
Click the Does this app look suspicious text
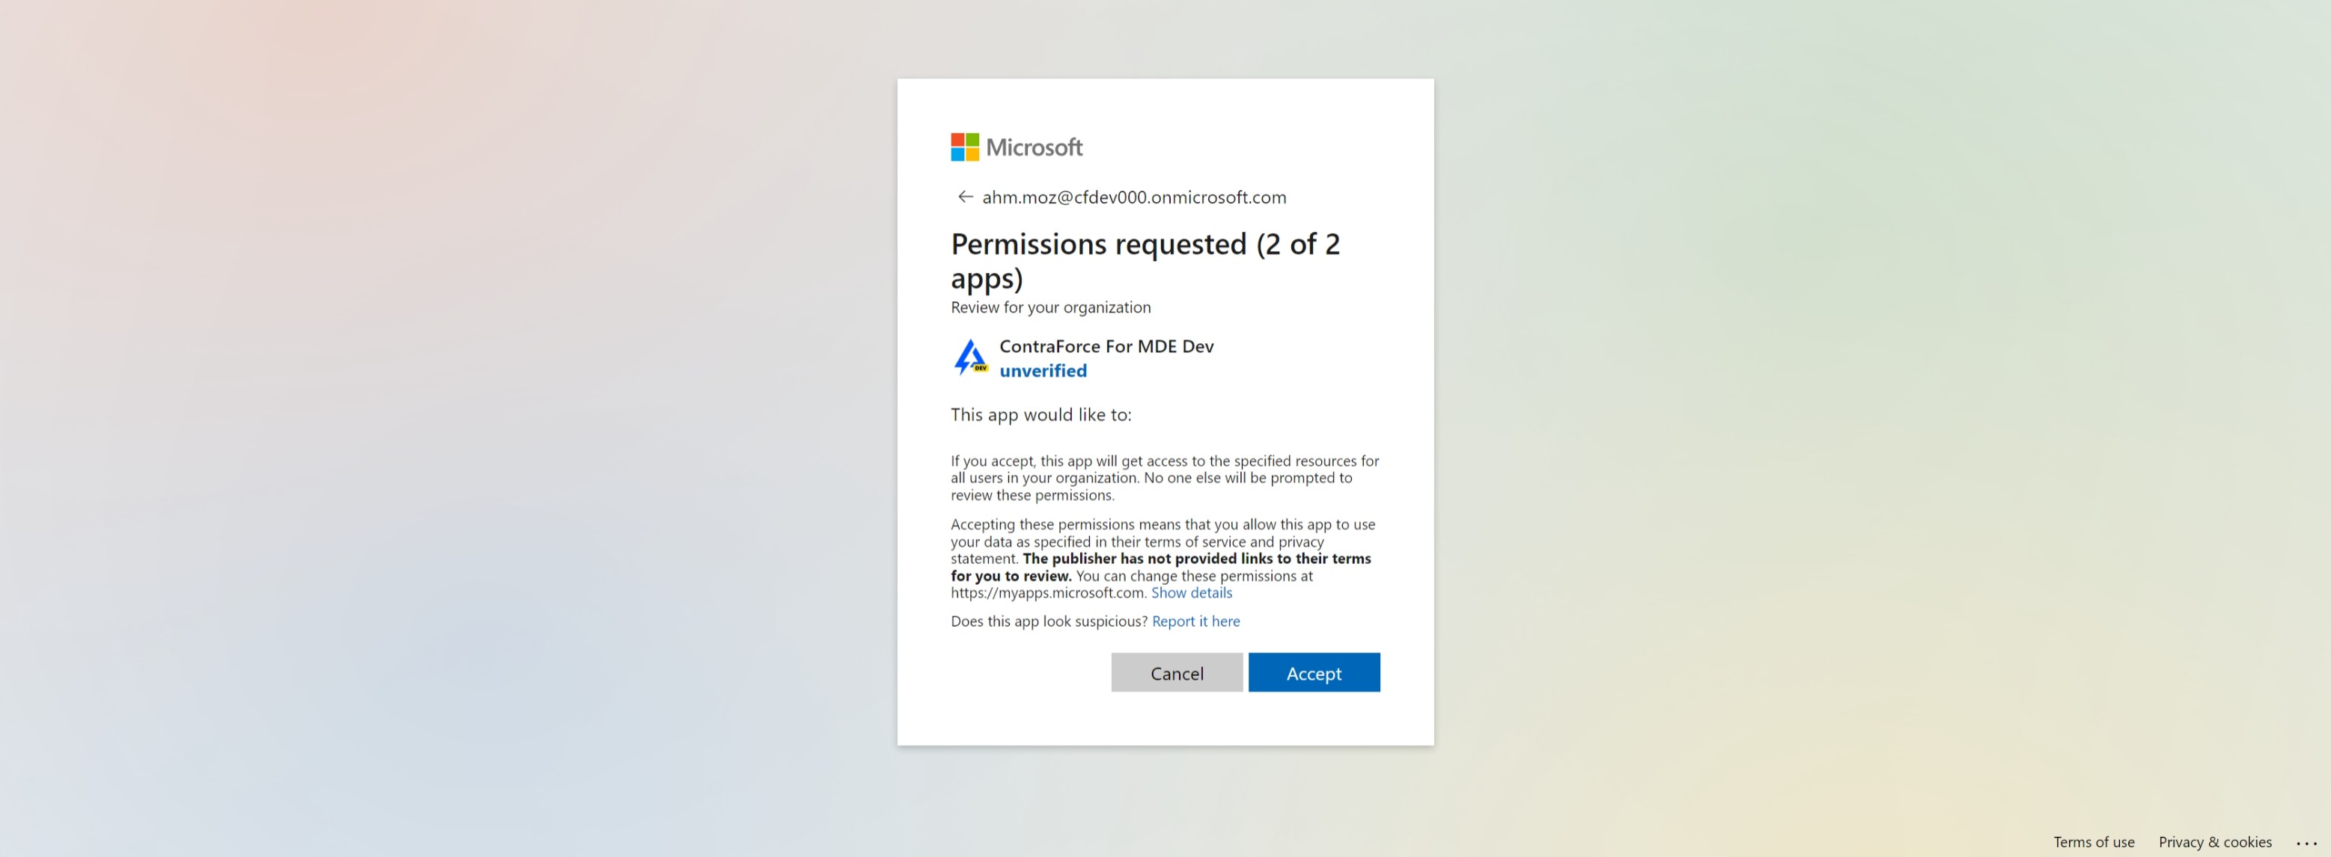click(1049, 621)
